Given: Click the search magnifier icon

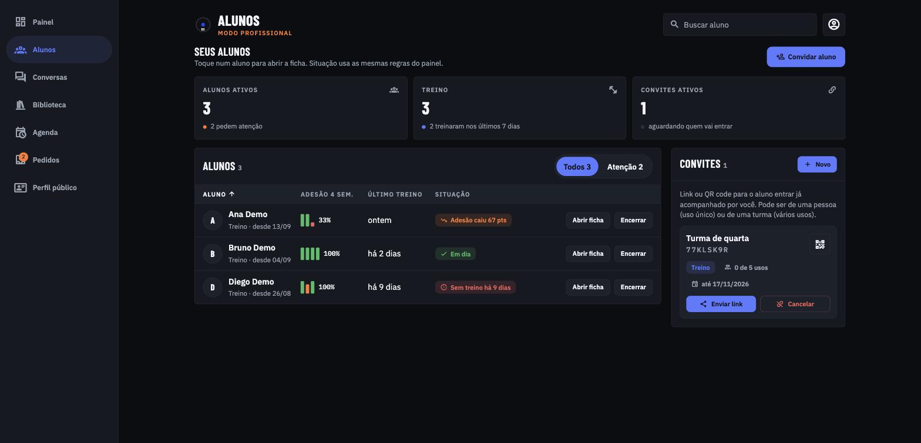Looking at the screenshot, I should pos(674,25).
